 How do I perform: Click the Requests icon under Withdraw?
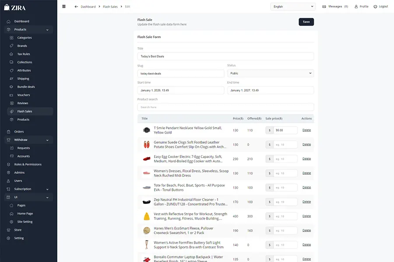tap(11, 148)
